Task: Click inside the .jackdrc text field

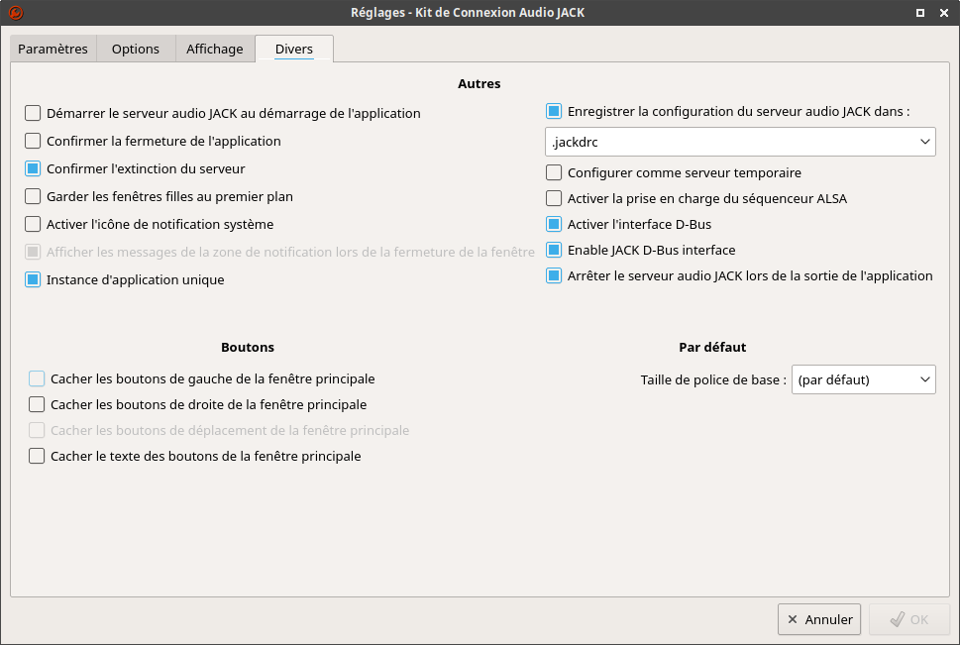Action: (x=728, y=143)
